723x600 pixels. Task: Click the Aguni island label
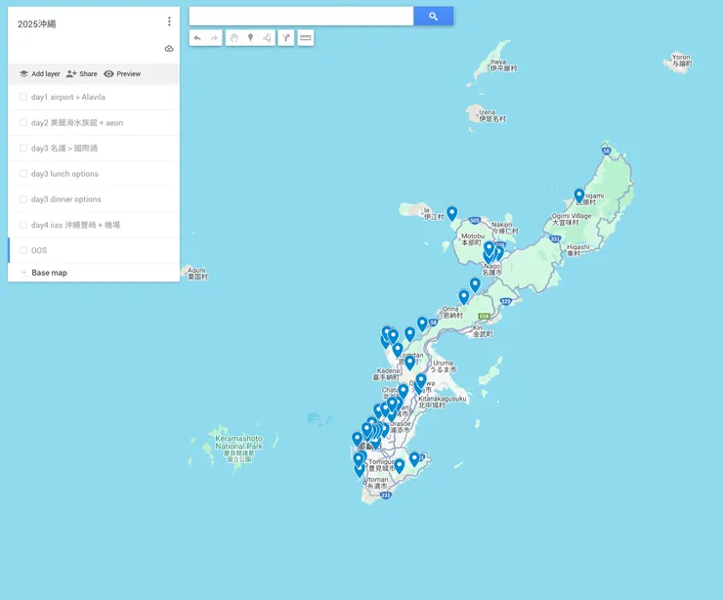(x=197, y=274)
